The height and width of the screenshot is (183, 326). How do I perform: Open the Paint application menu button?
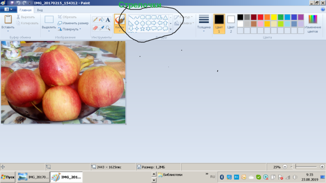click(8, 9)
